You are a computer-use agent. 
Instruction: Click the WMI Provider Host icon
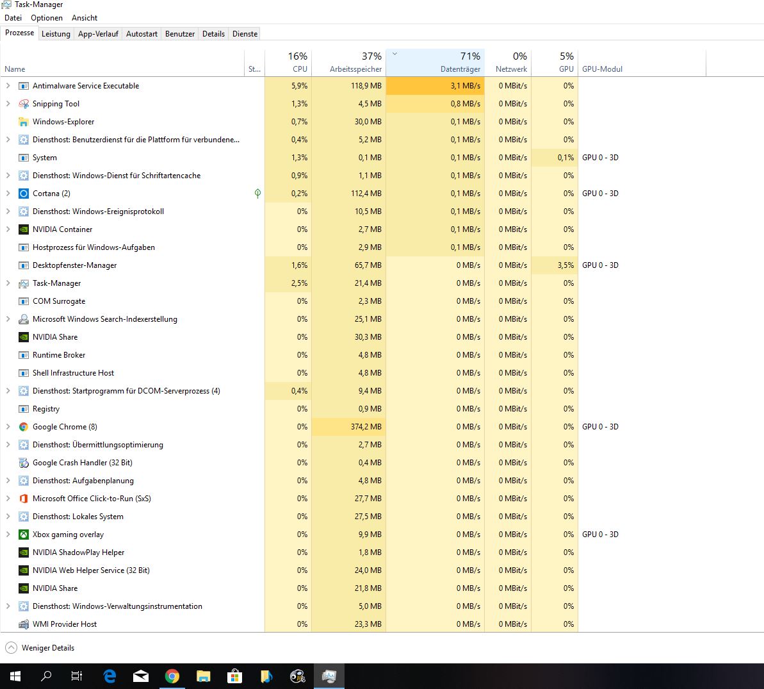[x=24, y=624]
